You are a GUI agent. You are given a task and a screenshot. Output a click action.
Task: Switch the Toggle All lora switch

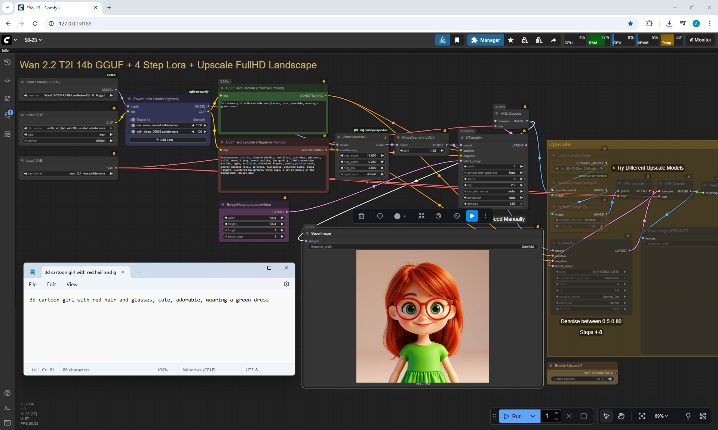pos(133,120)
